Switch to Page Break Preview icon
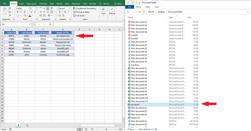Screen dimensions: 251x131 92,129
